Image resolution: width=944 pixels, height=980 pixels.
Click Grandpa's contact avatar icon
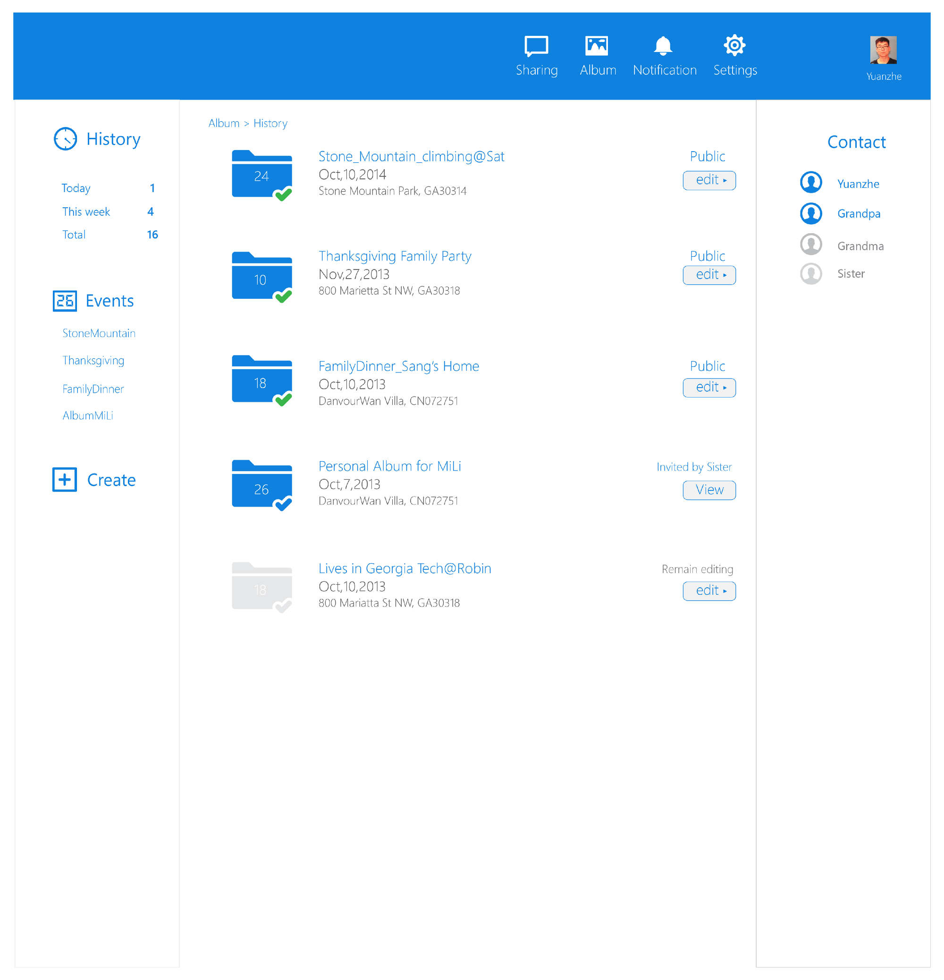pyautogui.click(x=811, y=213)
